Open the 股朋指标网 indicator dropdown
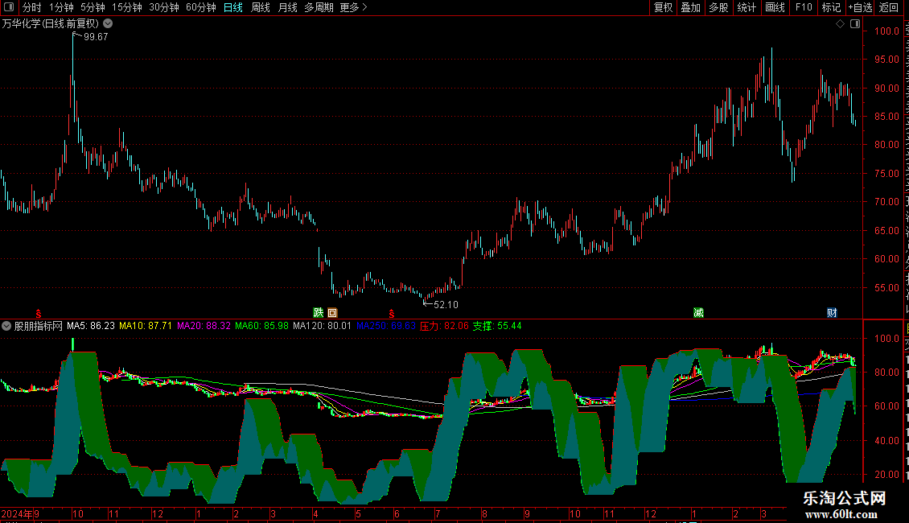This screenshot has width=909, height=523. point(6,326)
